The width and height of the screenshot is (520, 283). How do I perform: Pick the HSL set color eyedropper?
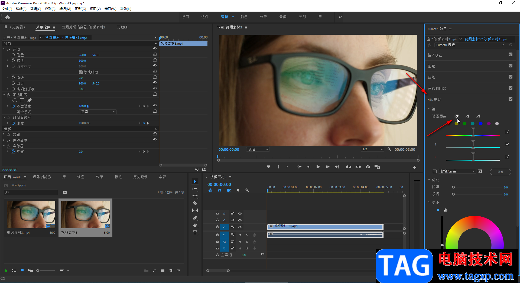tap(457, 116)
